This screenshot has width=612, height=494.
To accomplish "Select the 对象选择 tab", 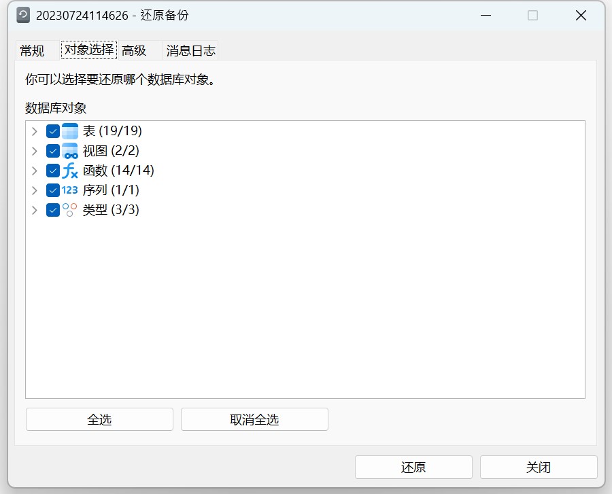I will point(89,50).
